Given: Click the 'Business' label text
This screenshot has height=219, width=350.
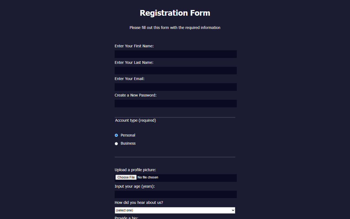Looking at the screenshot, I should (128, 143).
